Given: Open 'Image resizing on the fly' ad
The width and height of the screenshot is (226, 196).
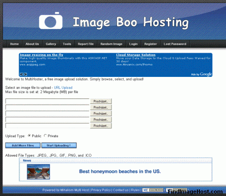Looking at the screenshot, I should pos(41,55).
